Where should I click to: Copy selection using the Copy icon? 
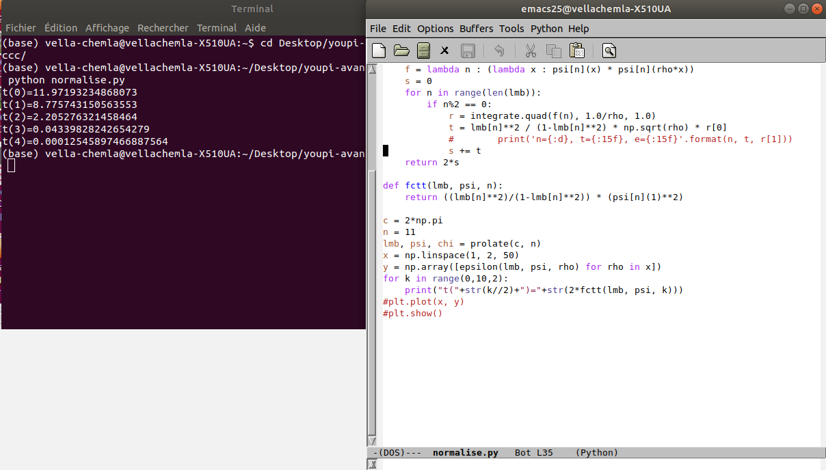(553, 51)
